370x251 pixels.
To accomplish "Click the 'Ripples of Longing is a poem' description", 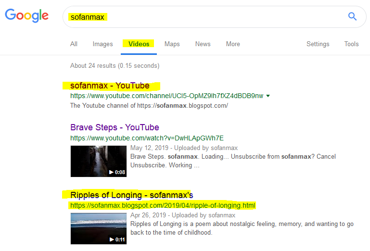I will point(242,228).
